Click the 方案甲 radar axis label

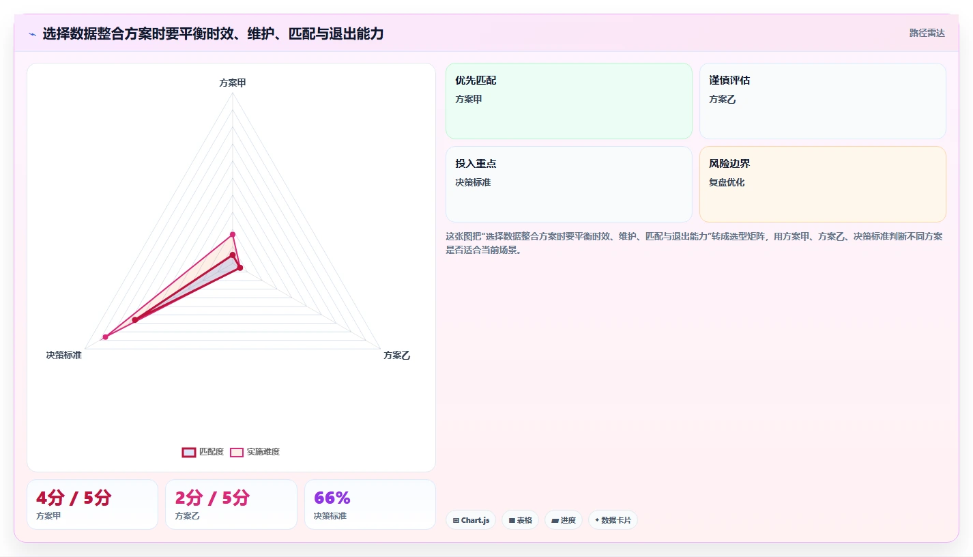233,83
